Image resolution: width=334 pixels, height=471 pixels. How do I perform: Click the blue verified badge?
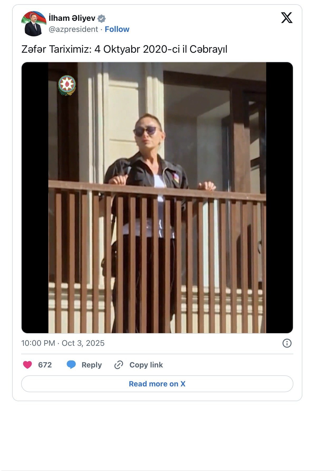(102, 18)
